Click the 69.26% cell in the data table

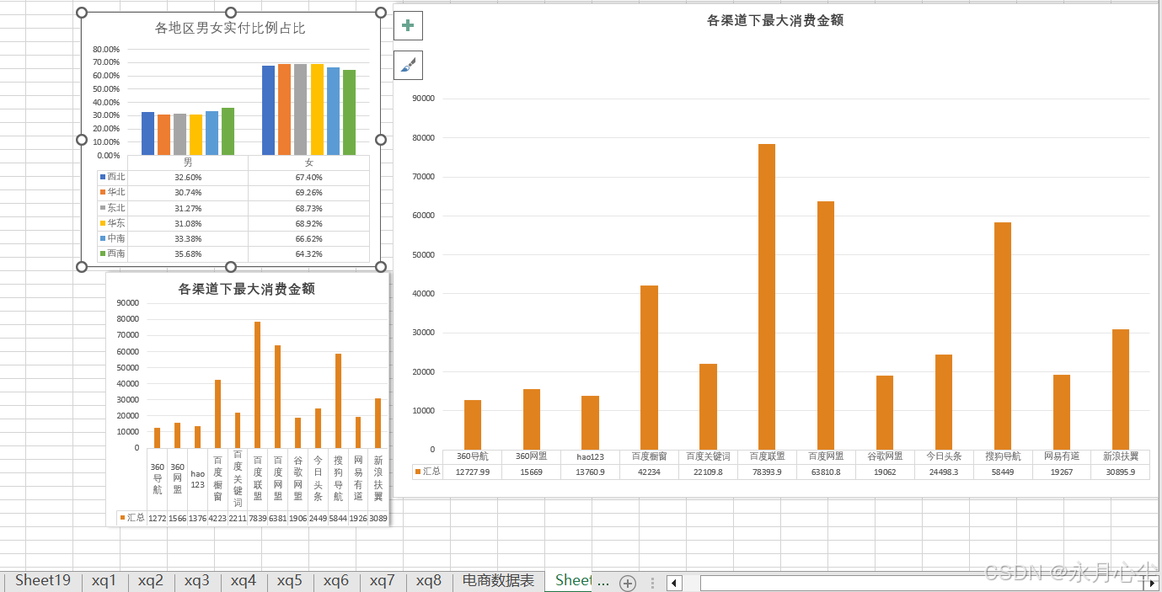[x=308, y=193]
